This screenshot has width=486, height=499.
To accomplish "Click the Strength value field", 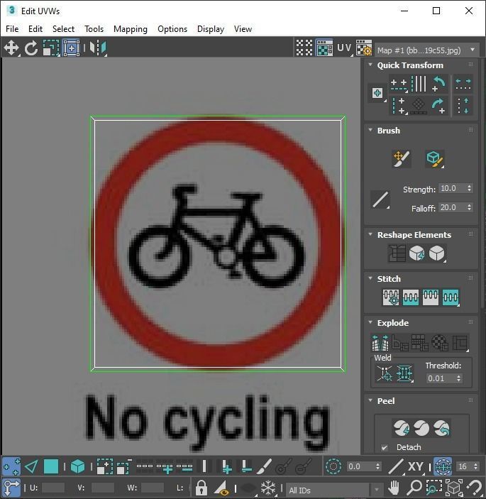I will [x=452, y=188].
